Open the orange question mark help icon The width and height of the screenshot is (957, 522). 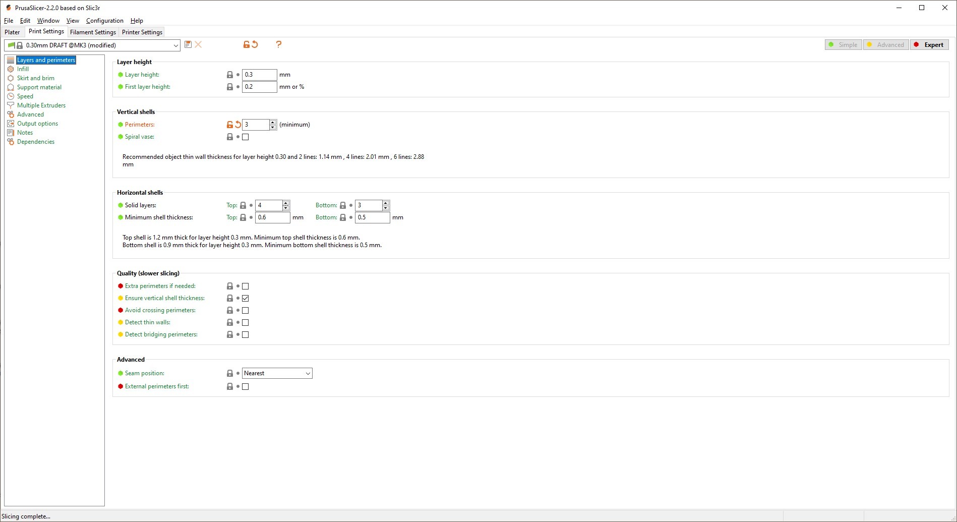coord(278,44)
